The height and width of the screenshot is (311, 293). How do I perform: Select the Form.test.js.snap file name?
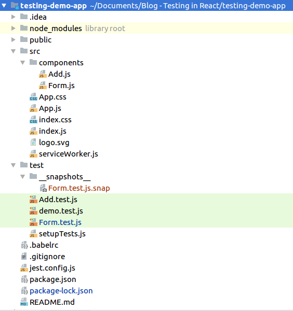[79, 189]
